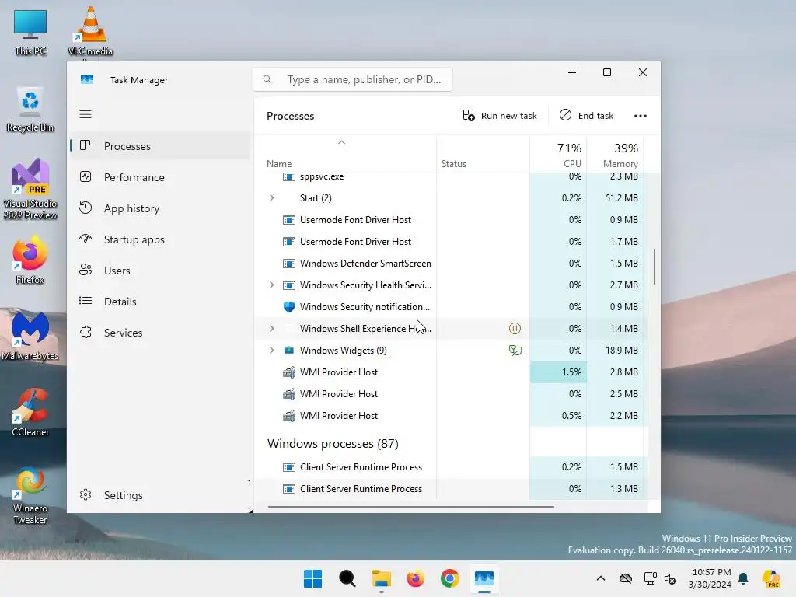Select the Windows Defender SmartScreen row
This screenshot has width=796, height=597.
(450, 263)
